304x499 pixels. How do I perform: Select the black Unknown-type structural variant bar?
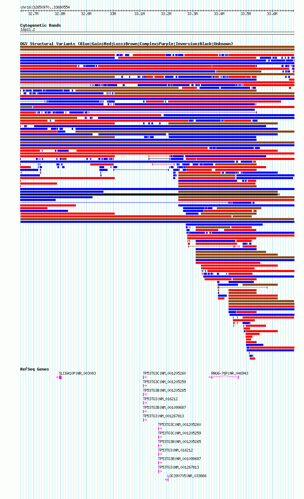150,194
